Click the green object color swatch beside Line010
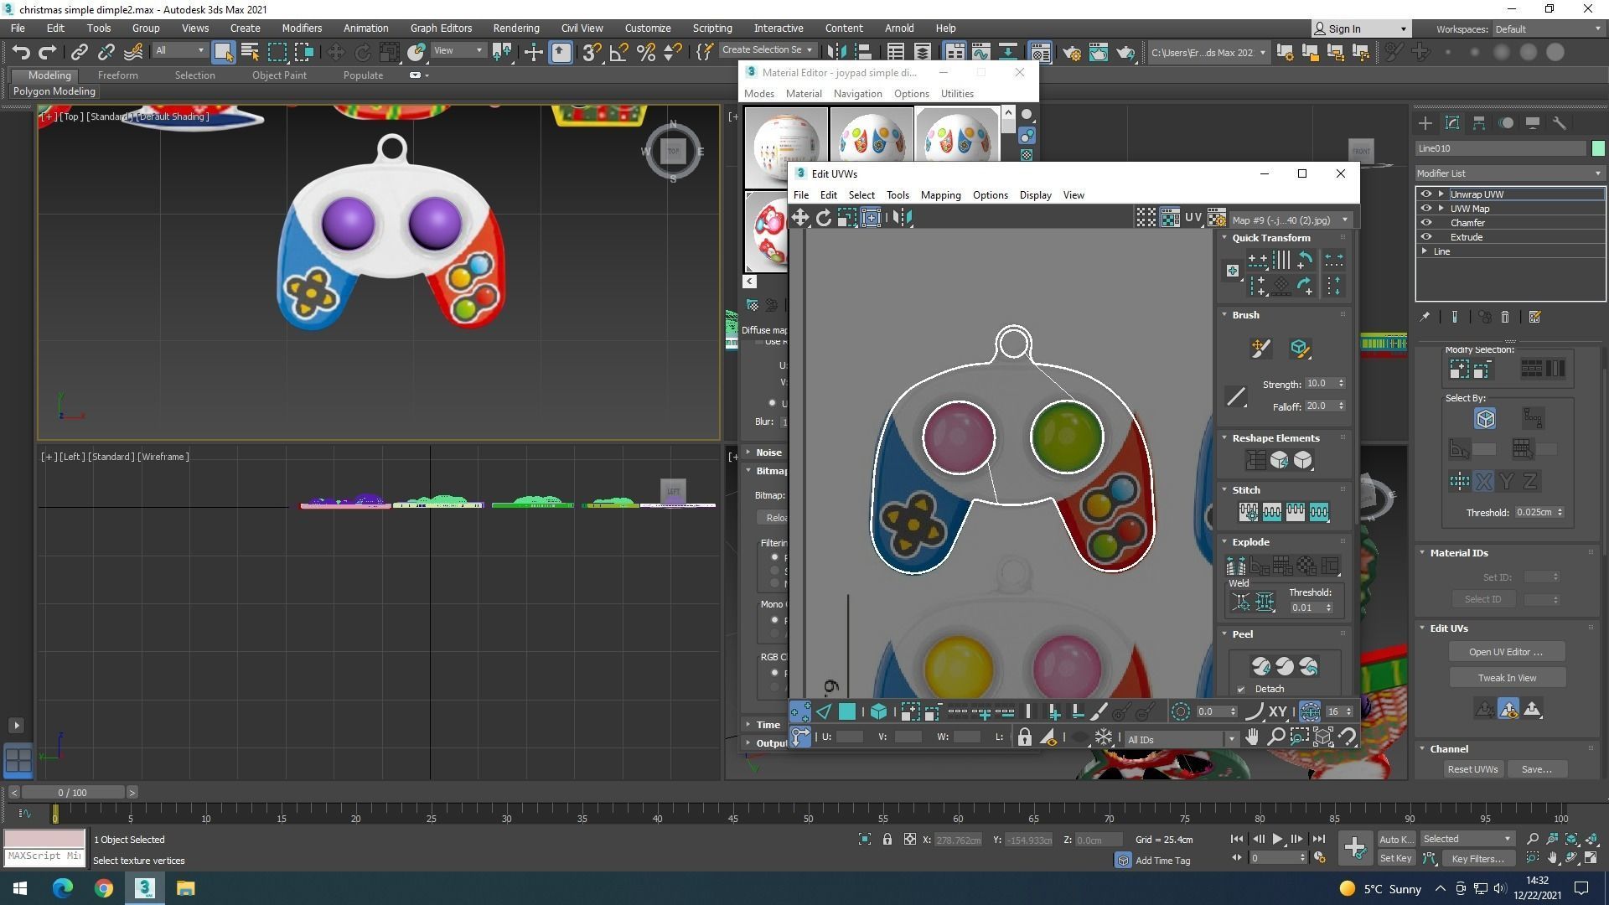This screenshot has width=1609, height=905. [1597, 148]
